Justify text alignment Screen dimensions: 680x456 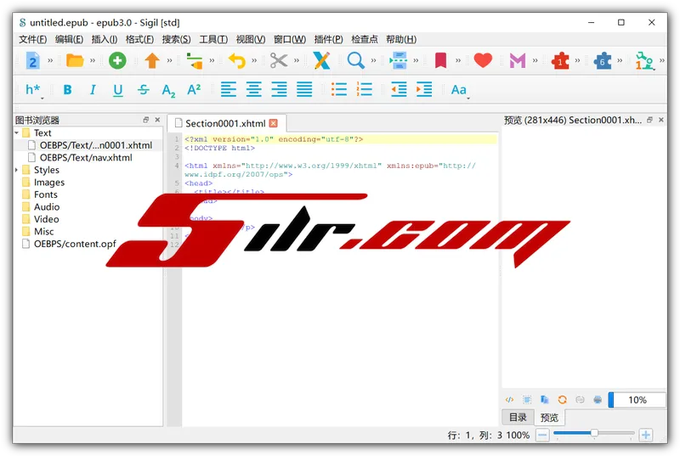click(304, 90)
